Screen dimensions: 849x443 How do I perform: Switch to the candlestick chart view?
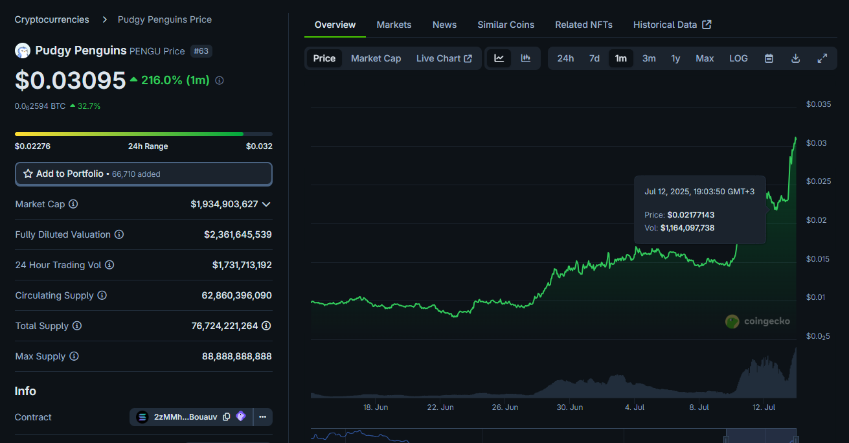click(x=526, y=58)
